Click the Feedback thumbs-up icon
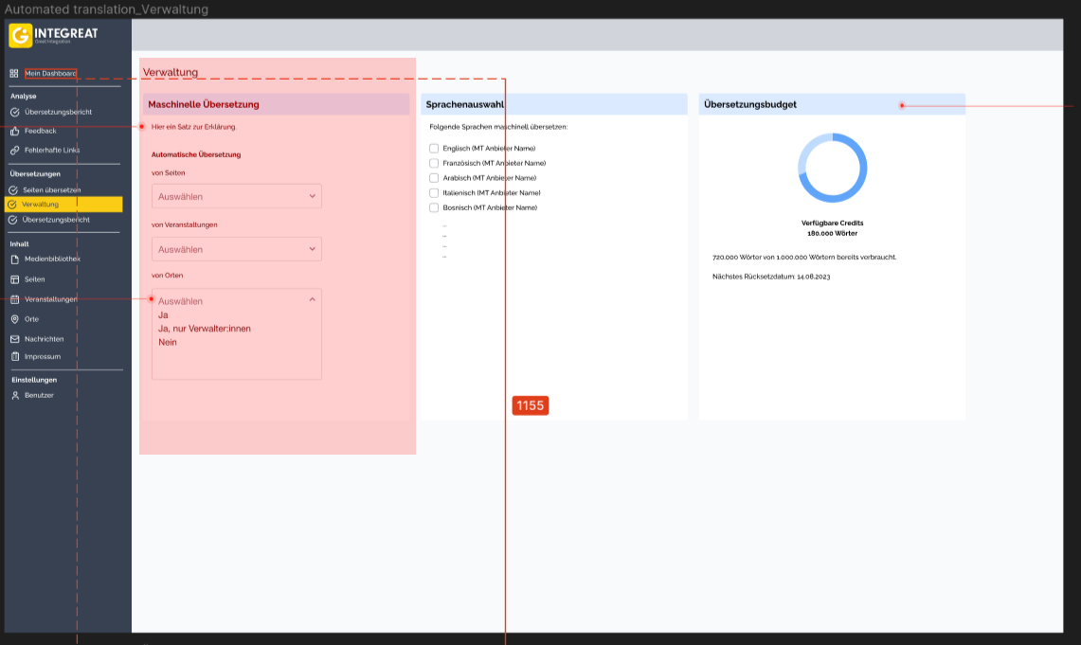This screenshot has width=1081, height=645. tap(14, 131)
